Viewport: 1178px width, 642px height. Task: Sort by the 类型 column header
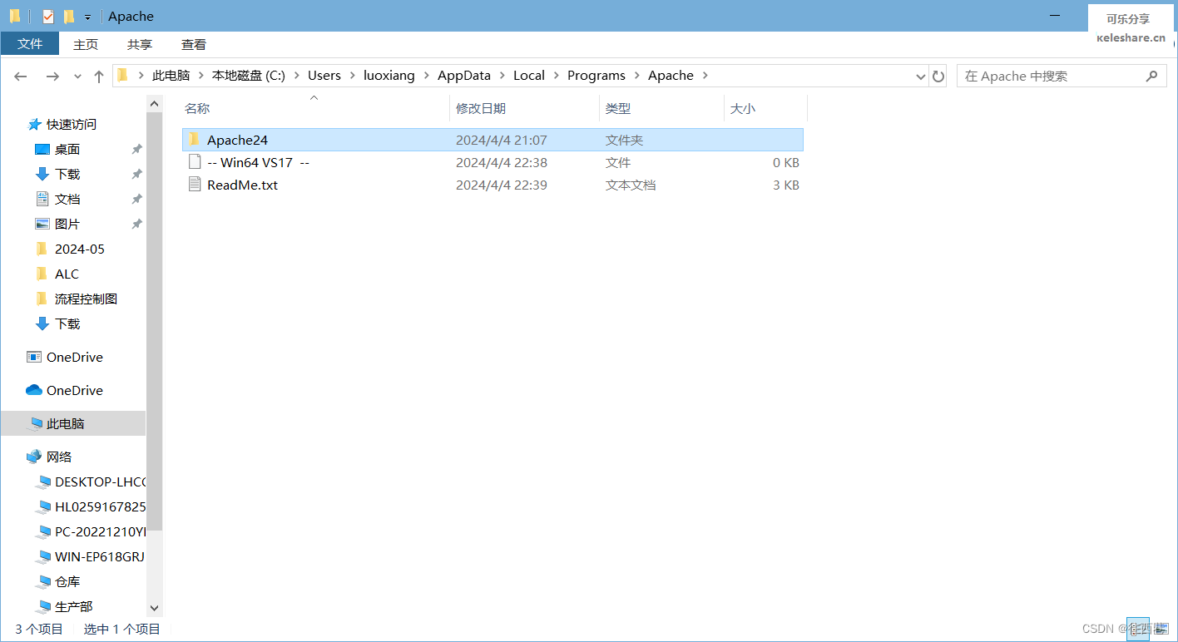(x=618, y=108)
